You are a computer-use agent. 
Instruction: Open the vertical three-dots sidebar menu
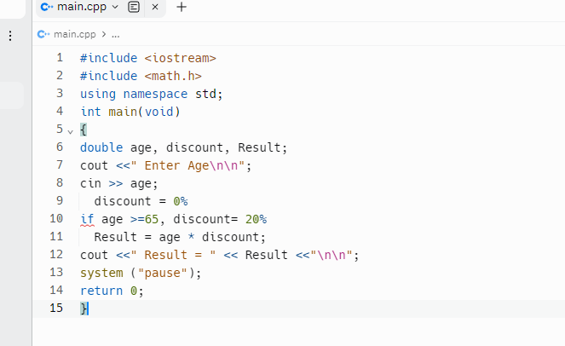[10, 36]
